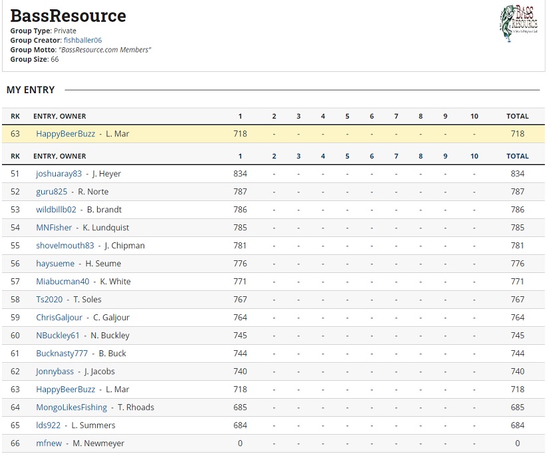Select rank 66 cell

(15, 443)
